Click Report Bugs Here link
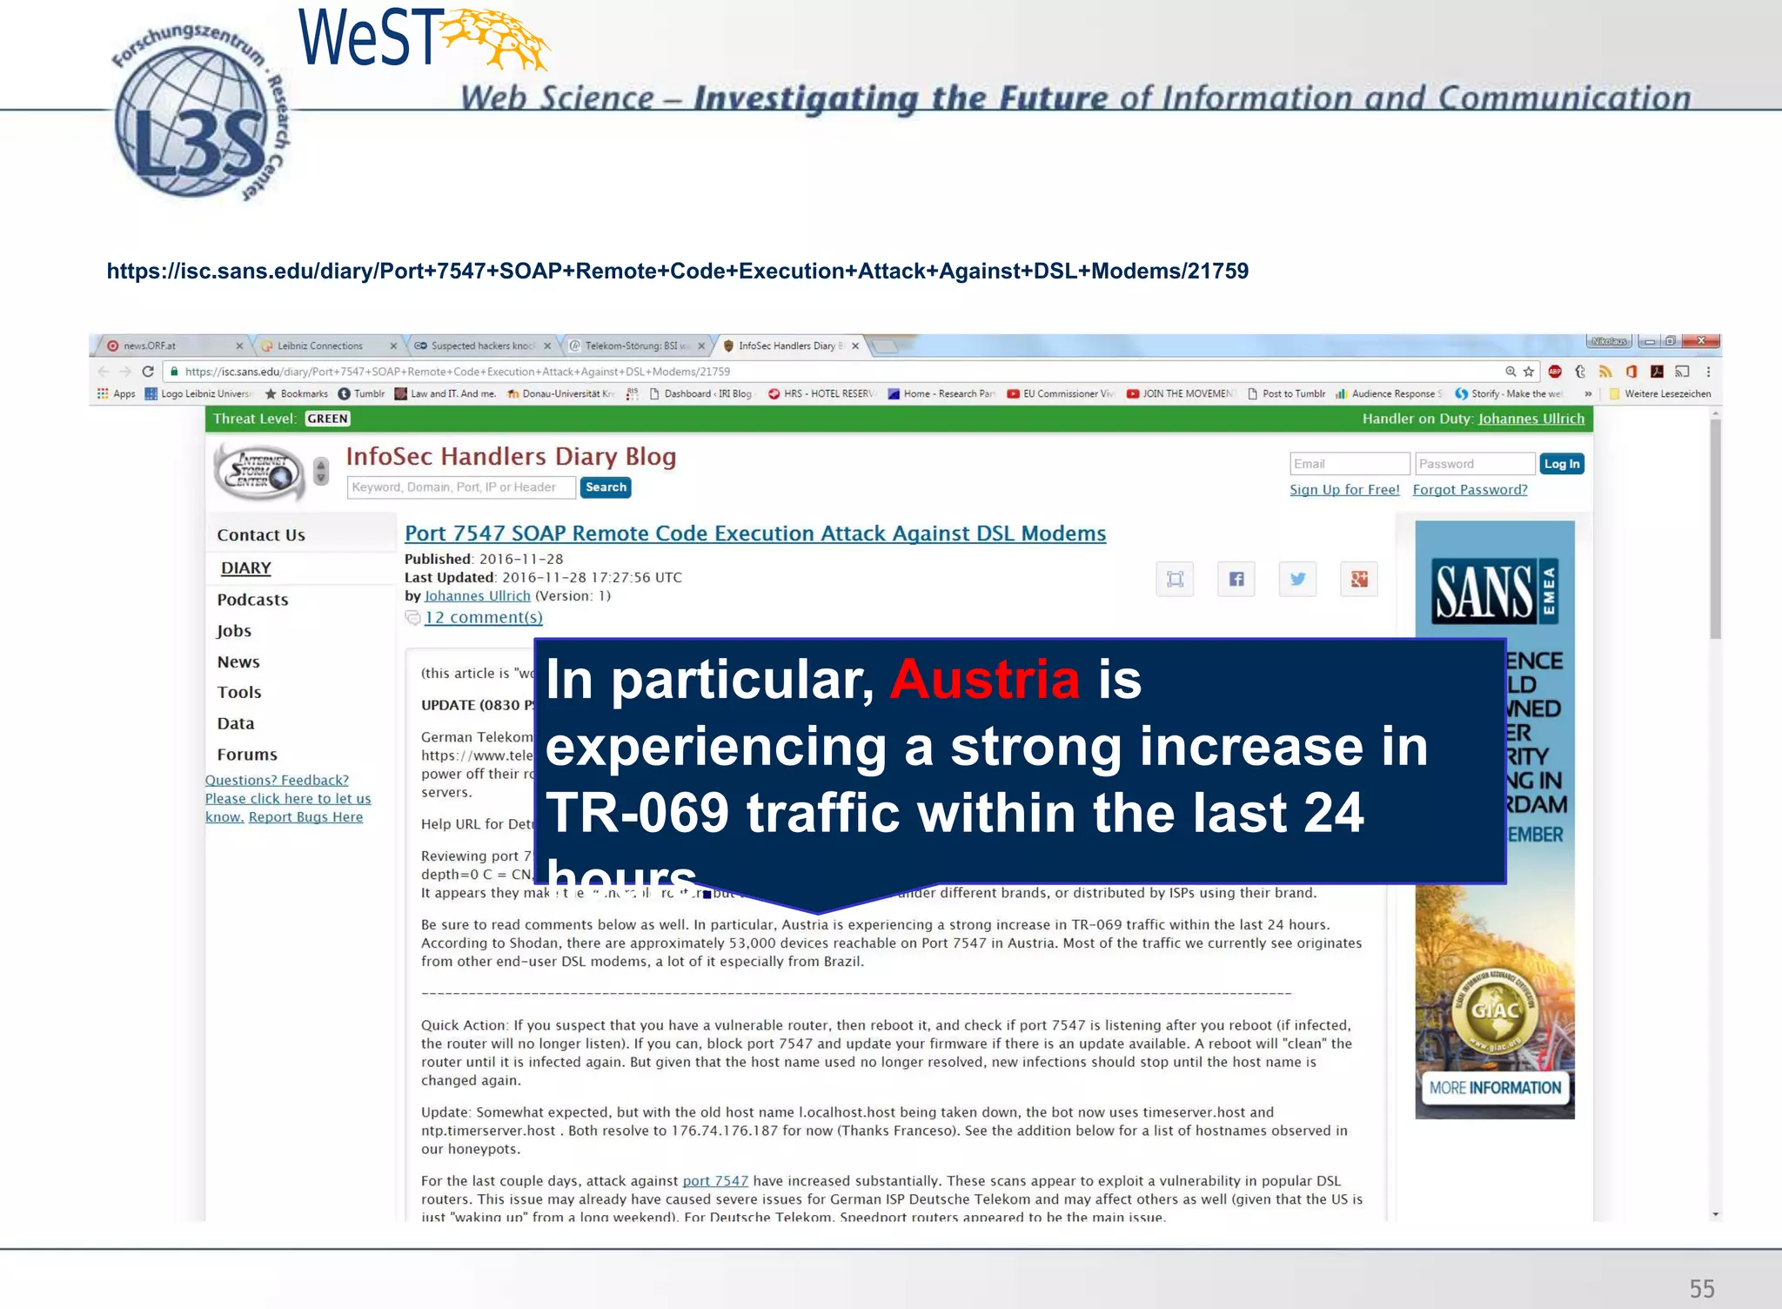This screenshot has height=1309, width=1782. click(x=305, y=817)
